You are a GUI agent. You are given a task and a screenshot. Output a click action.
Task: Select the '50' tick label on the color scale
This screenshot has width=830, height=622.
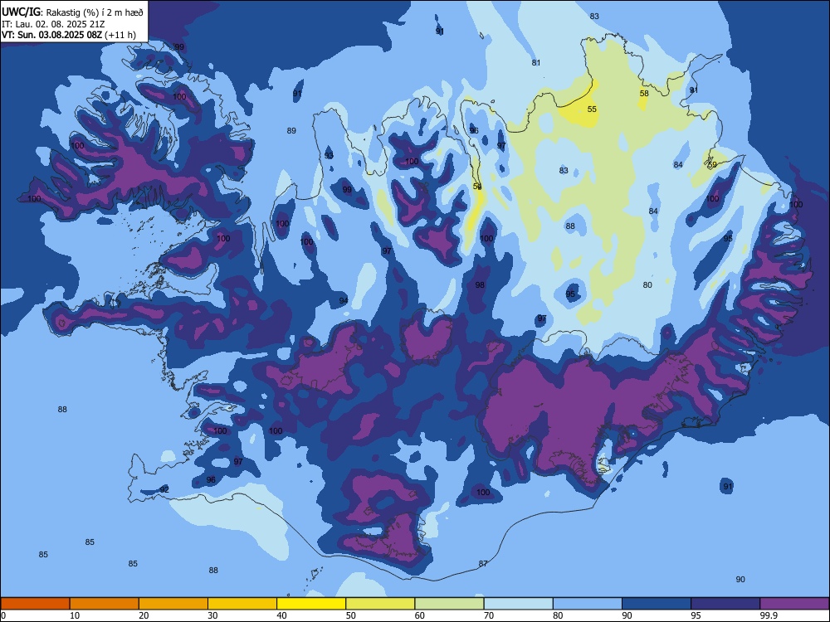pos(350,615)
